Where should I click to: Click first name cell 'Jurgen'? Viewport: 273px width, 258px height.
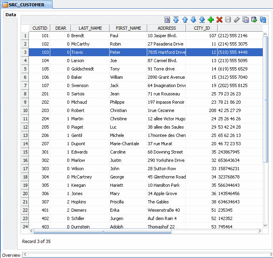coord(128,218)
